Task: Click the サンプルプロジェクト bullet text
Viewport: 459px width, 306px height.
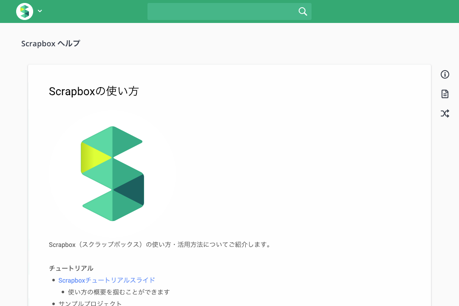Action: [x=90, y=303]
